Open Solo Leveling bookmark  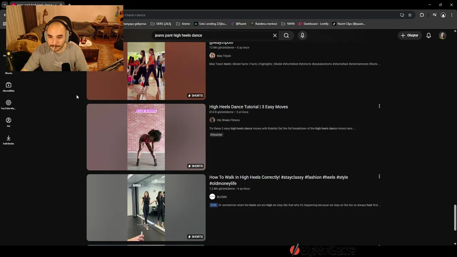click(x=210, y=24)
